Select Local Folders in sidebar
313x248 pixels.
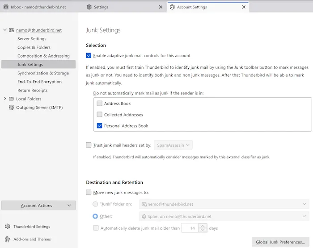click(29, 99)
